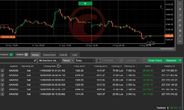Click the orange pending order label on chart
Image resolution: width=184 pixels, height=110 pixels.
(8, 37)
